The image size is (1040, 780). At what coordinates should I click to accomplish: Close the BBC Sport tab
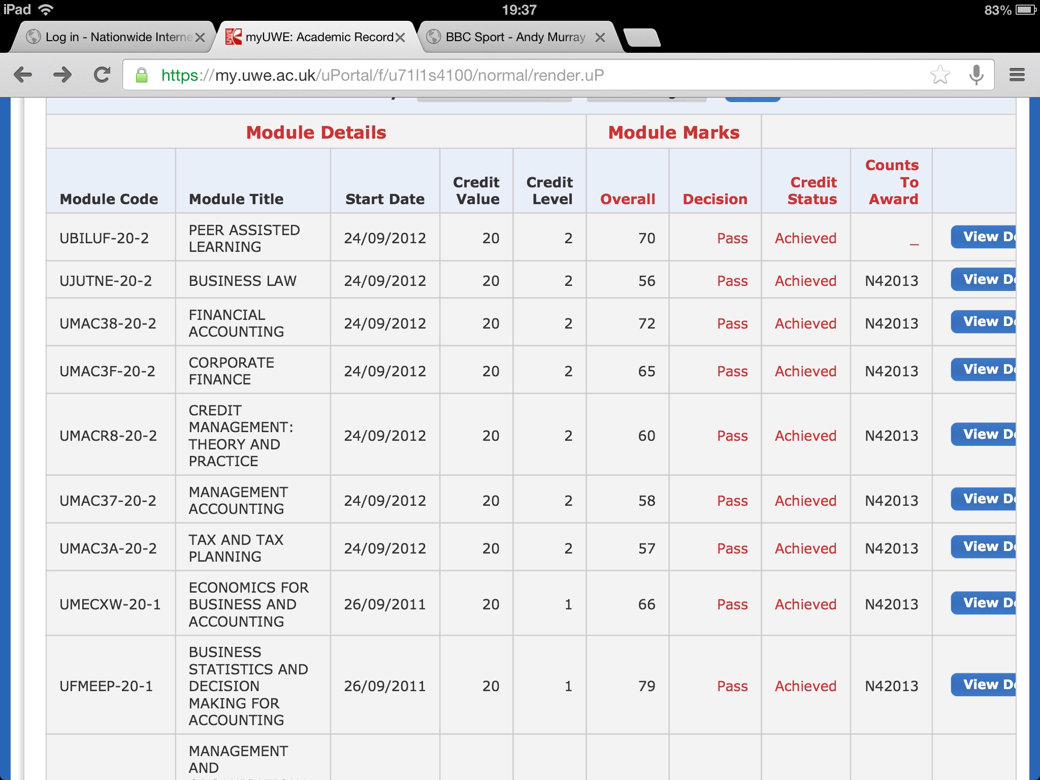(x=600, y=38)
